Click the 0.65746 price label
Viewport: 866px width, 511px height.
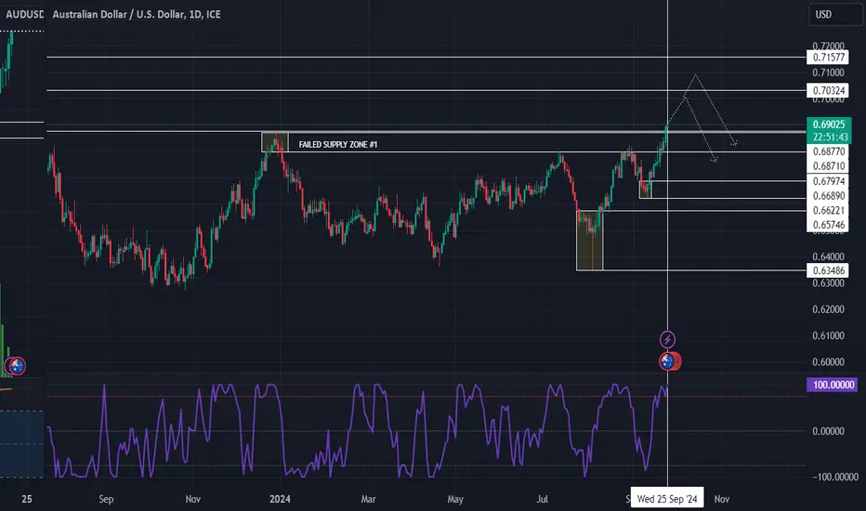[x=827, y=225]
